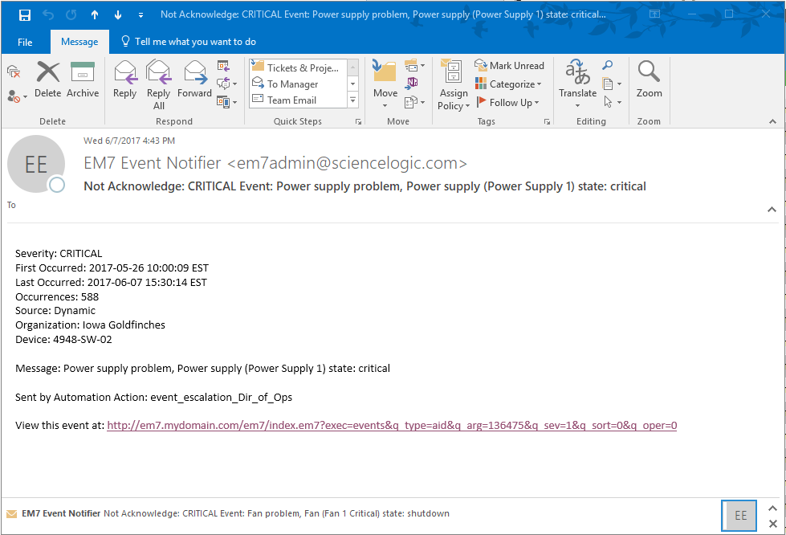Click the sender presence status circle
This screenshot has height=535, width=786.
coord(57,185)
